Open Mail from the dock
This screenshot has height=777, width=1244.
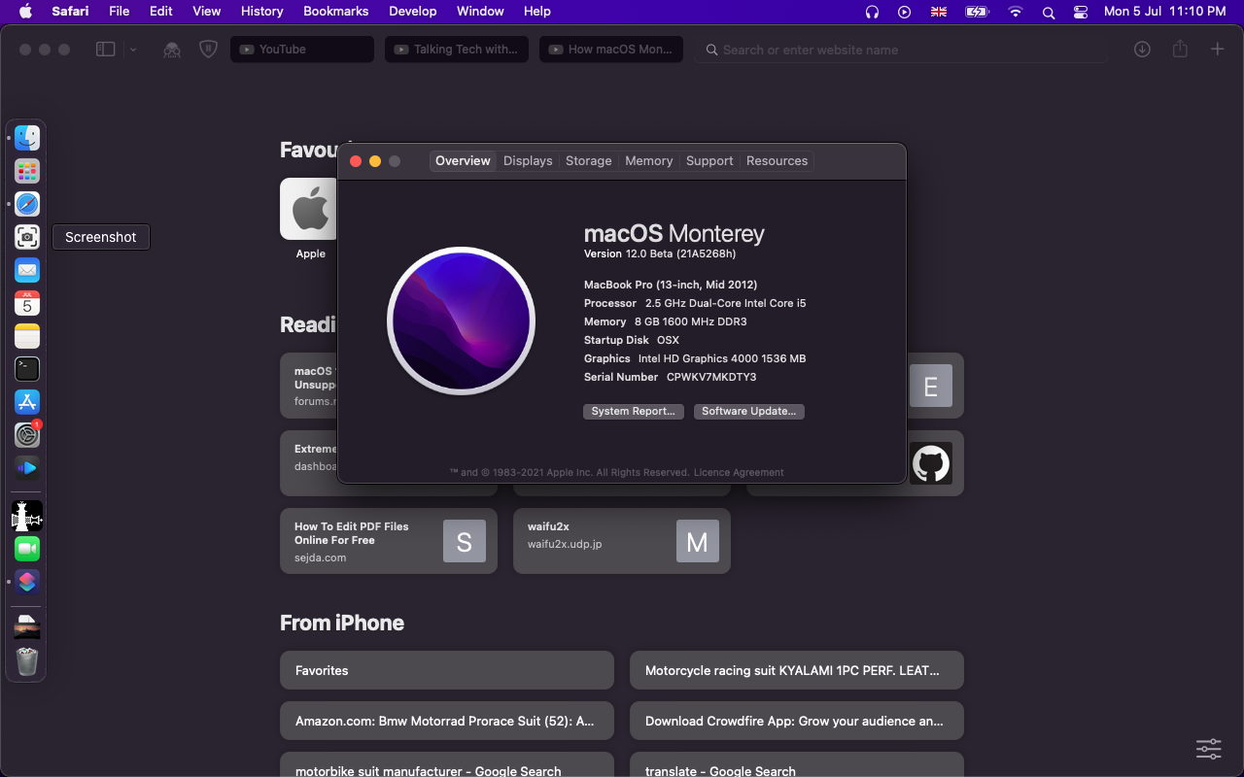pyautogui.click(x=27, y=270)
